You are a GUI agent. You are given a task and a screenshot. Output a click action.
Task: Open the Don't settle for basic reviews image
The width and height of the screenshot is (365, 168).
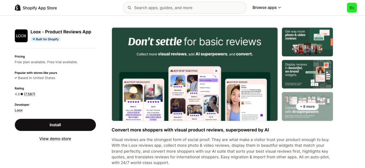(x=195, y=74)
